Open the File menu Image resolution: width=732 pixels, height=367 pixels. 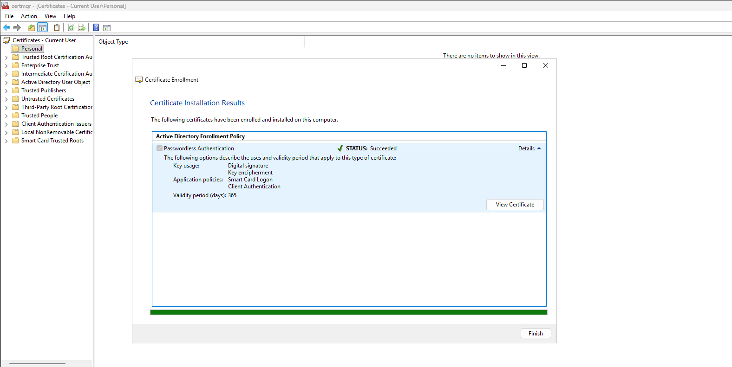point(9,16)
